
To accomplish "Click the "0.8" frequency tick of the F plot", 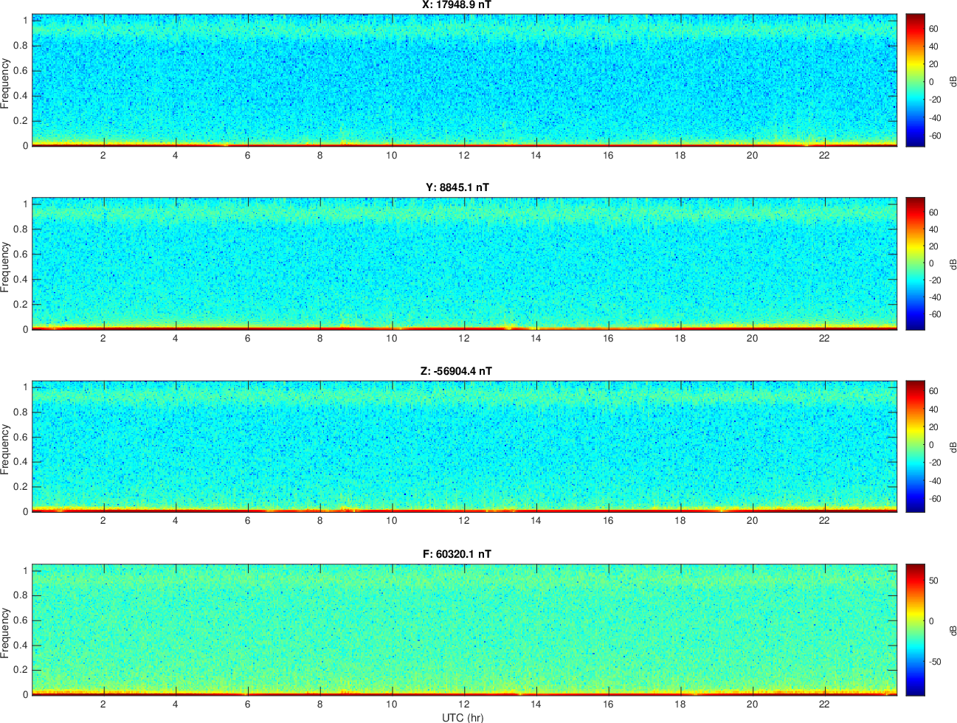I will coord(21,595).
